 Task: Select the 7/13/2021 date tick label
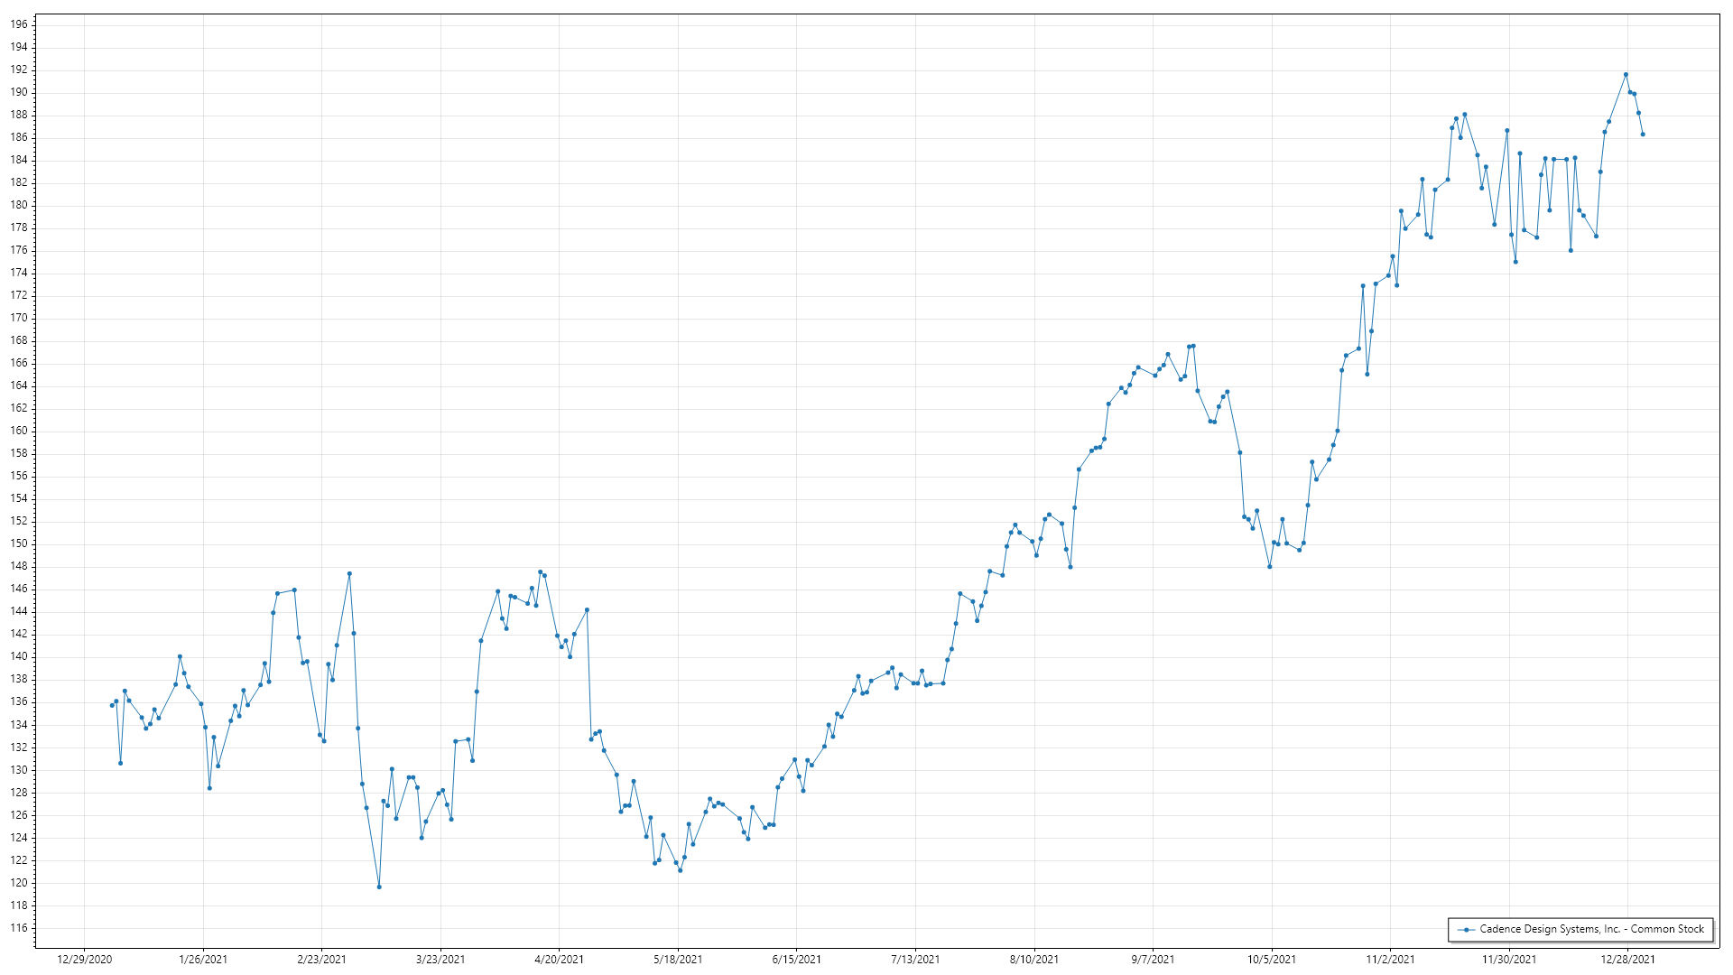[915, 959]
